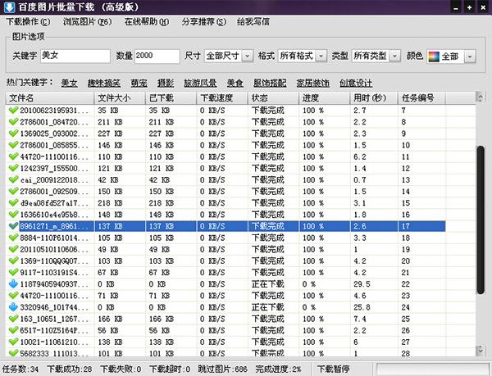Click green checkmark icon of task 20 row

(13, 260)
